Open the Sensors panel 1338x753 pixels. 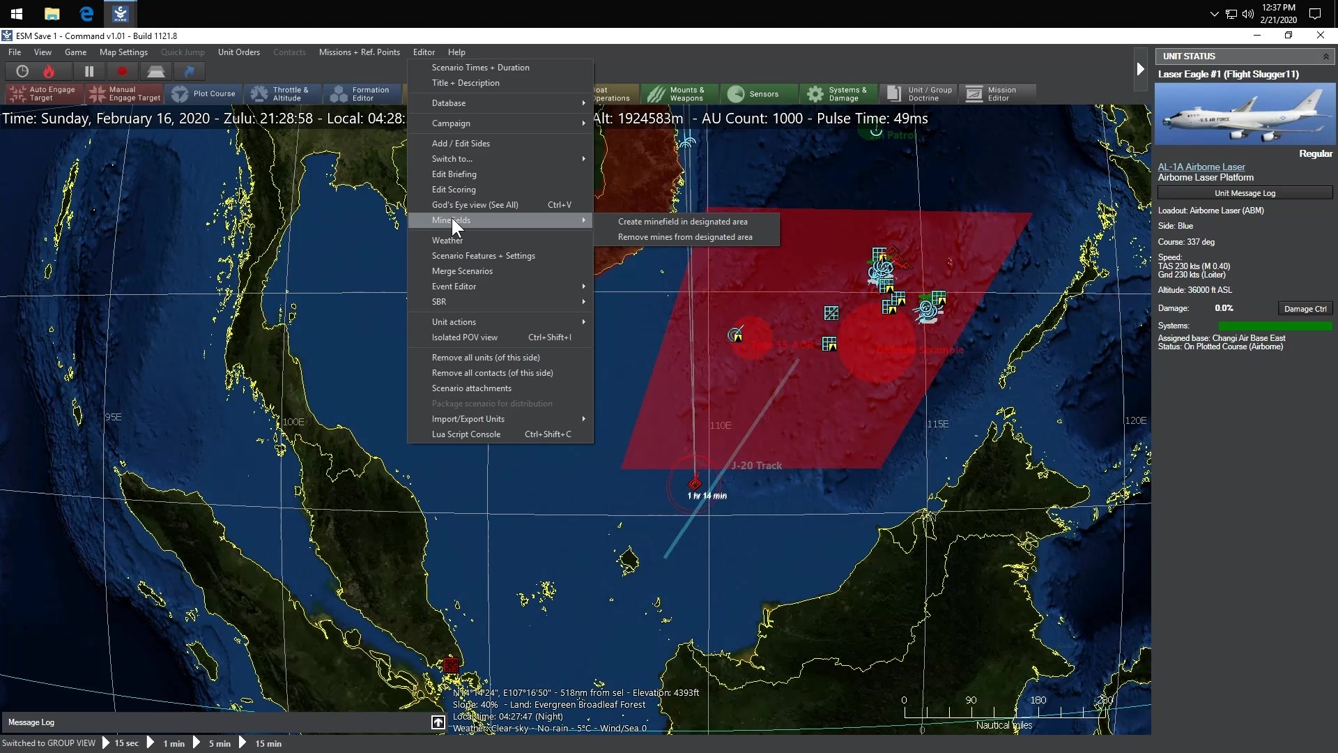758,93
